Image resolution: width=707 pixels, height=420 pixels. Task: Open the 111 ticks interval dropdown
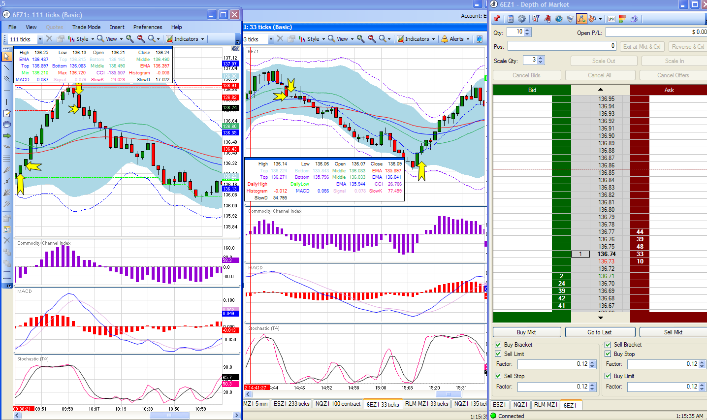pyautogui.click(x=40, y=39)
